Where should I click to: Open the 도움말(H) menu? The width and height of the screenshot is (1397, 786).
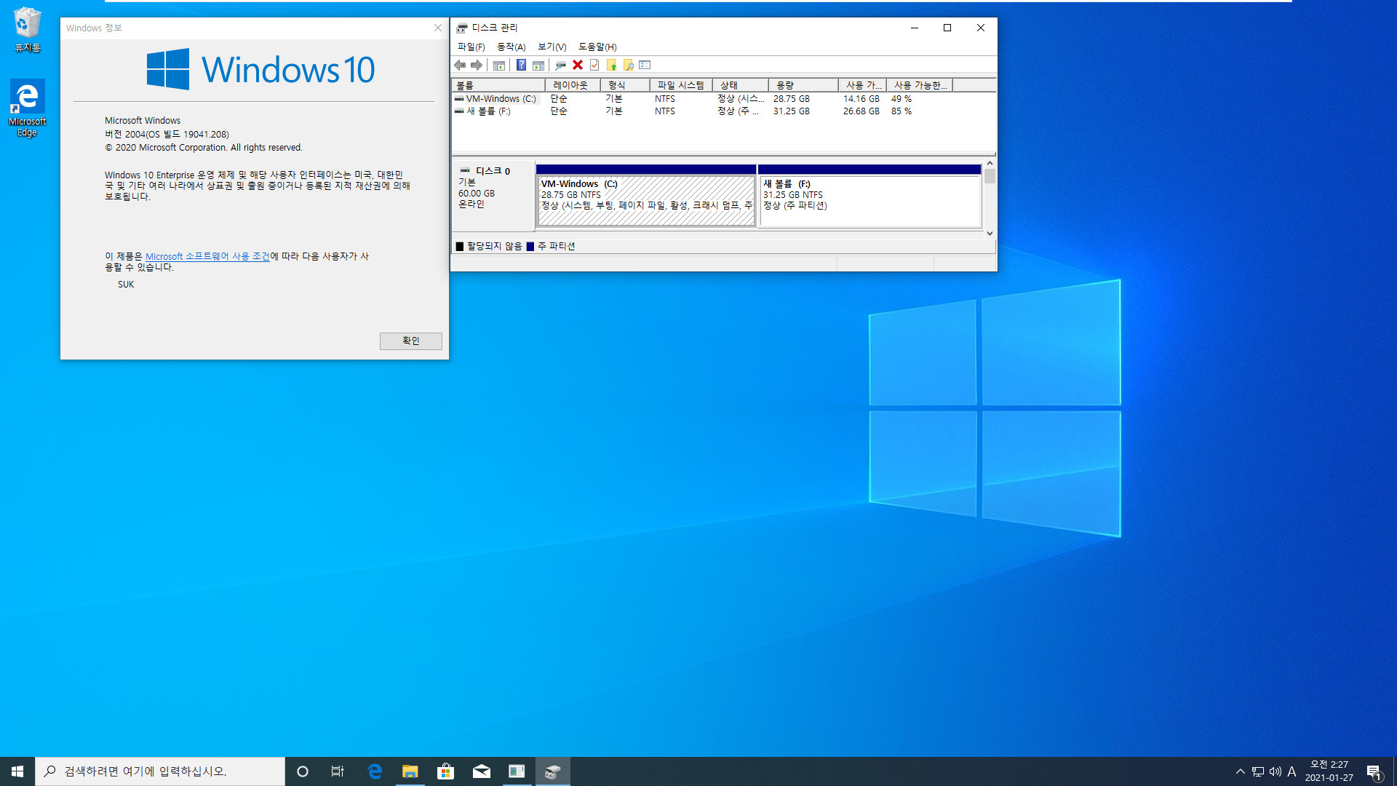click(x=597, y=47)
